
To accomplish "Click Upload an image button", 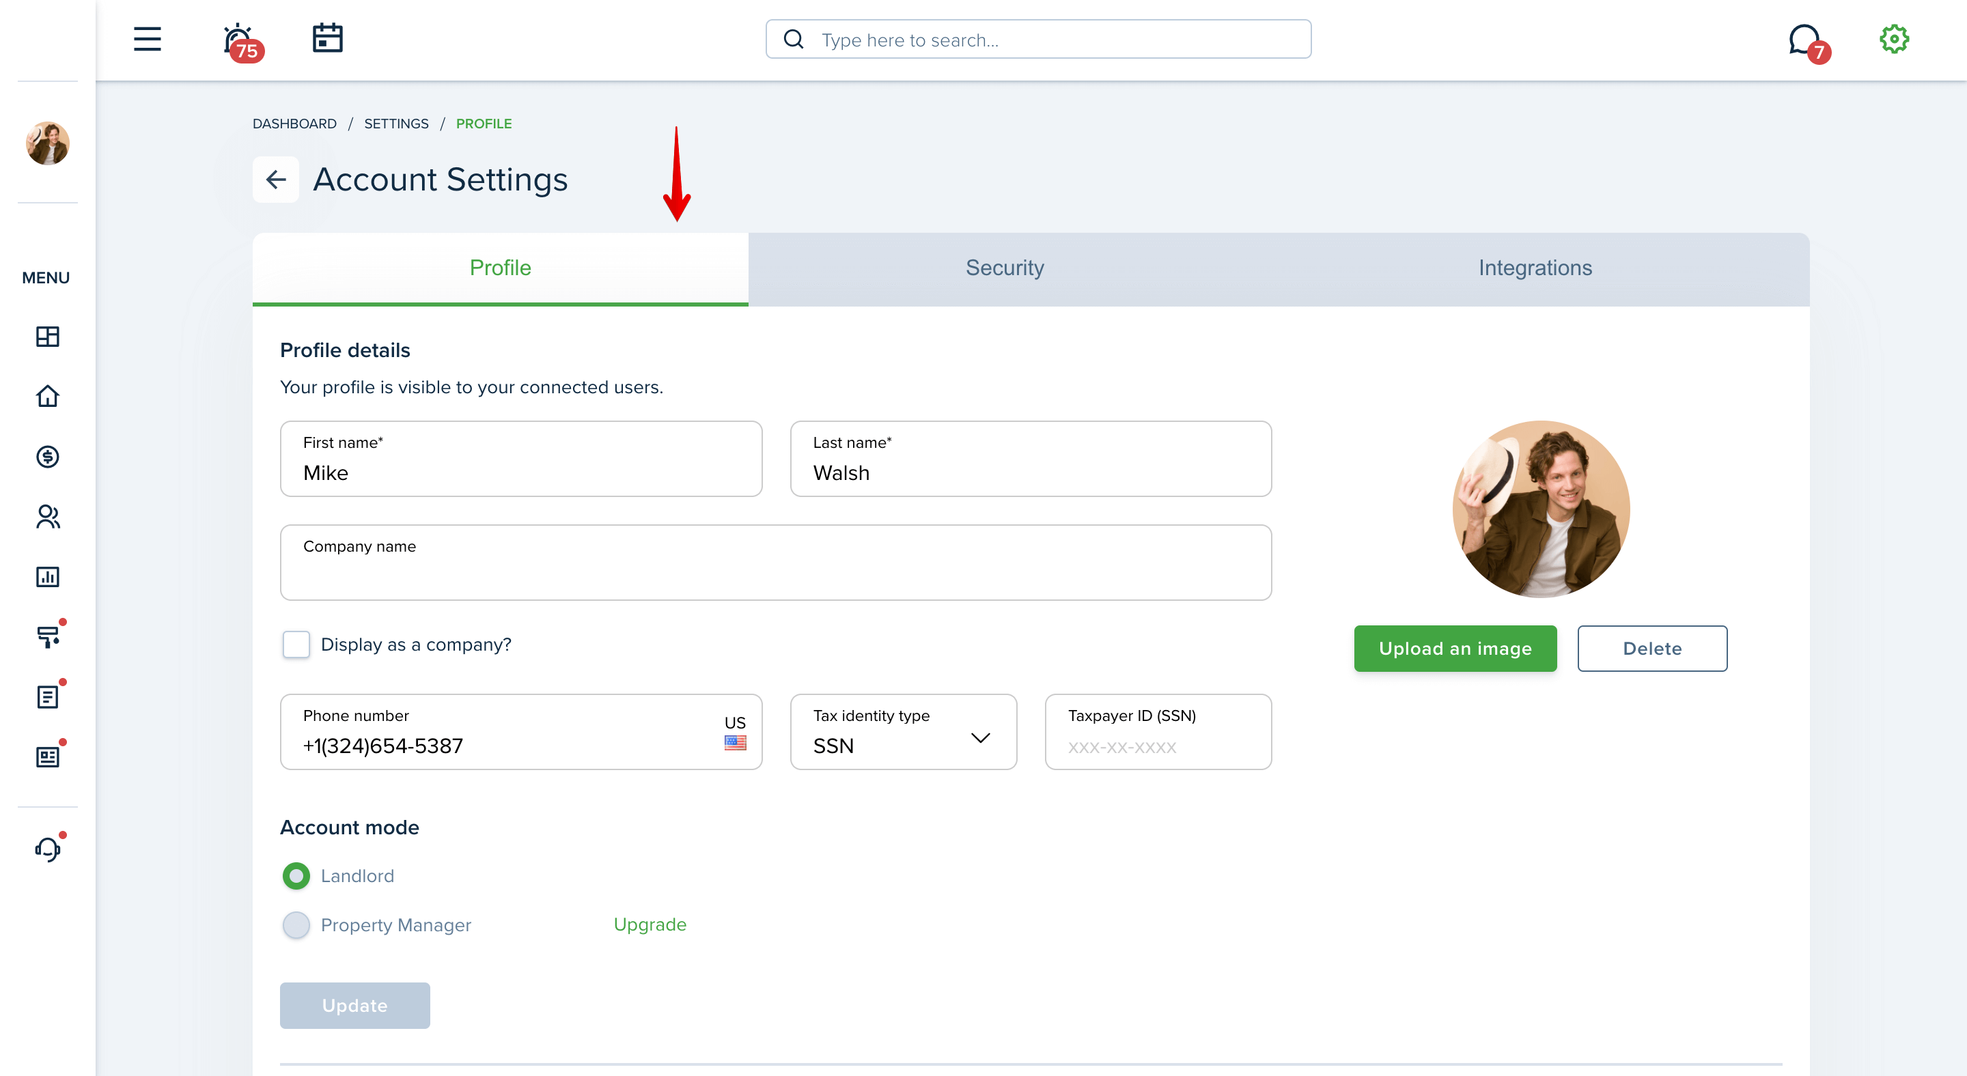I will tap(1455, 649).
